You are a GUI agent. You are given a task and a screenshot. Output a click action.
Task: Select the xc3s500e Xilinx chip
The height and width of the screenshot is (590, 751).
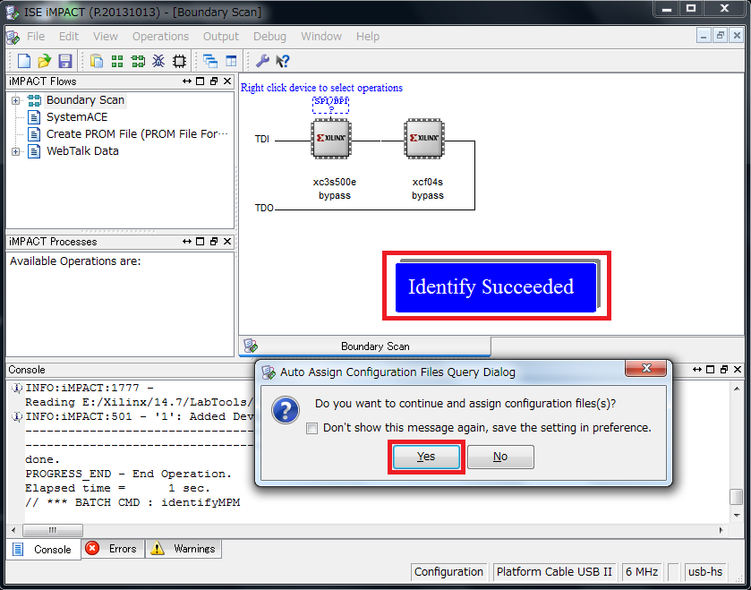[x=331, y=139]
